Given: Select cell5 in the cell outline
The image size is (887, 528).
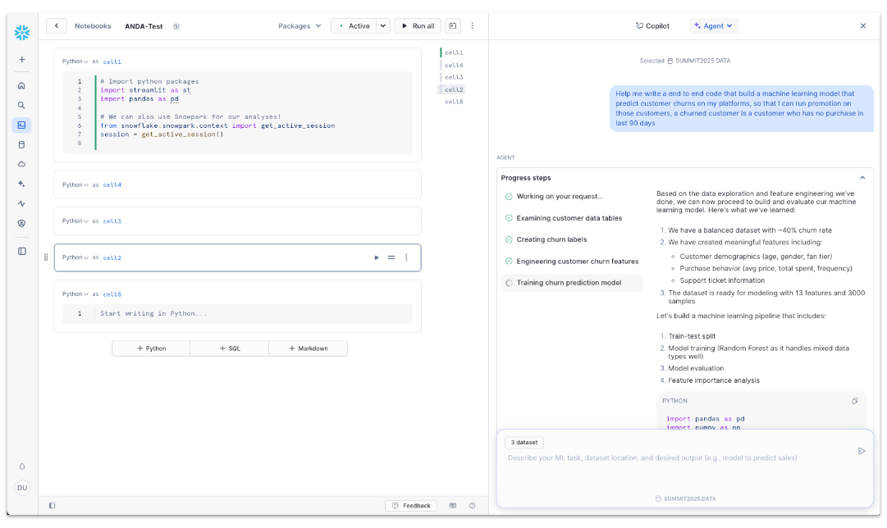Looking at the screenshot, I should pos(455,102).
